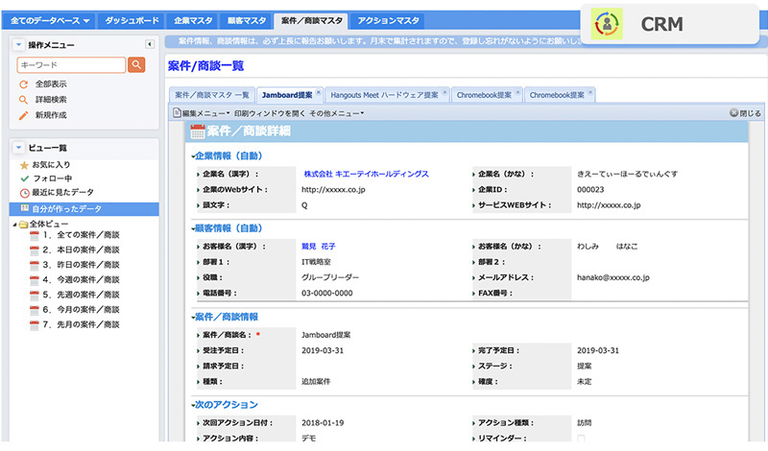Screen dimensions: 768x451
Task: Collapse the sidebar with the arrow button
Action: [x=149, y=44]
